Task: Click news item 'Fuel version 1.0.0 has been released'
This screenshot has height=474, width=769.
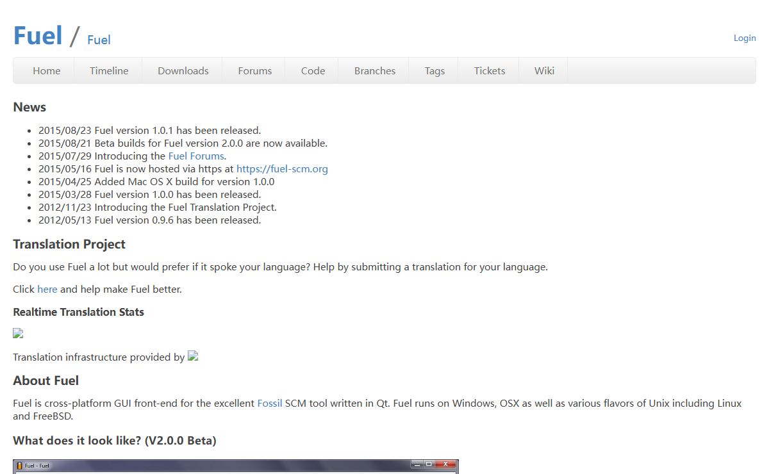Action: 149,195
